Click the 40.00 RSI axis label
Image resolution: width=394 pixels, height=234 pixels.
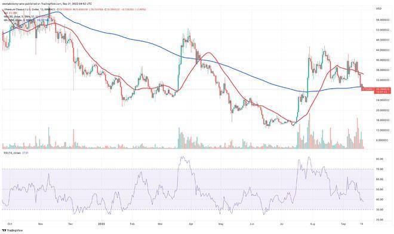[380, 199]
